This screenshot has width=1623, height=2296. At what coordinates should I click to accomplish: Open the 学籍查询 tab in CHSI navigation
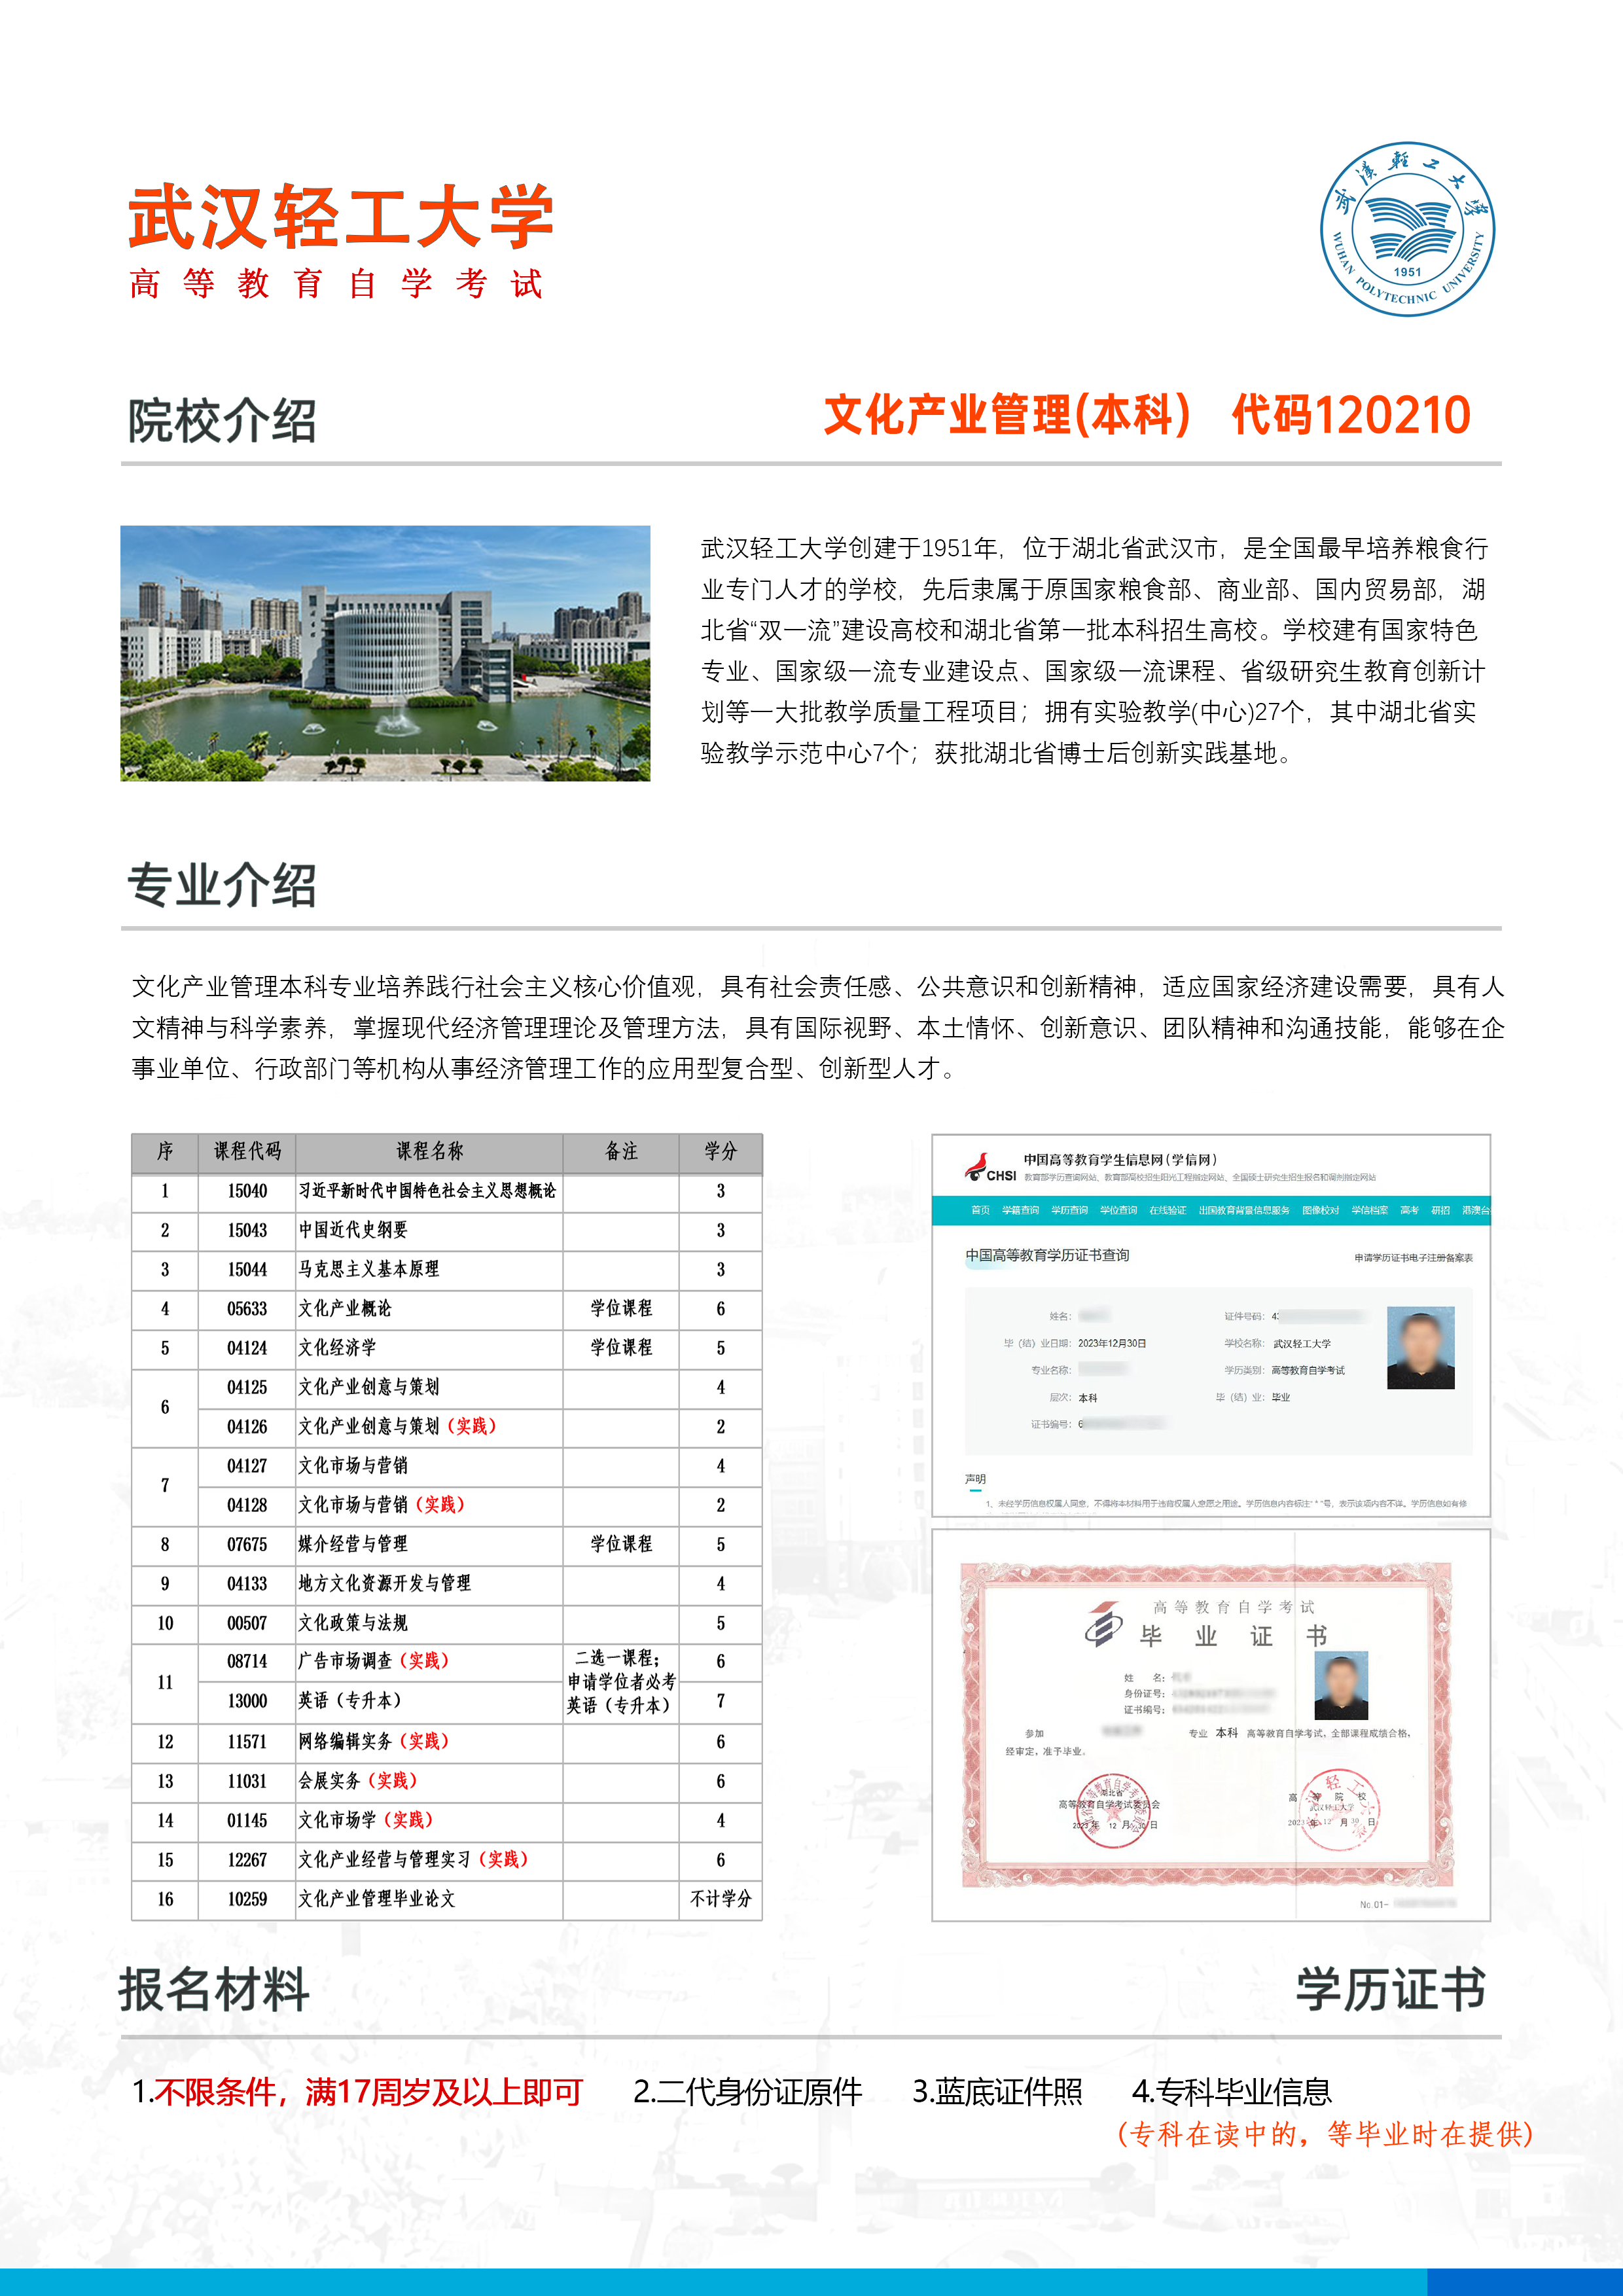(x=1020, y=1210)
